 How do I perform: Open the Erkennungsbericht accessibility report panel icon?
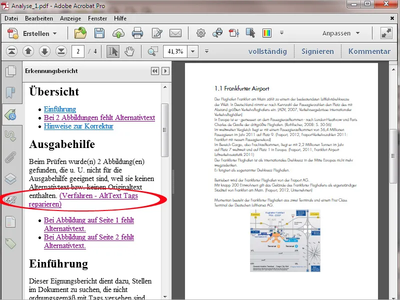point(11,115)
